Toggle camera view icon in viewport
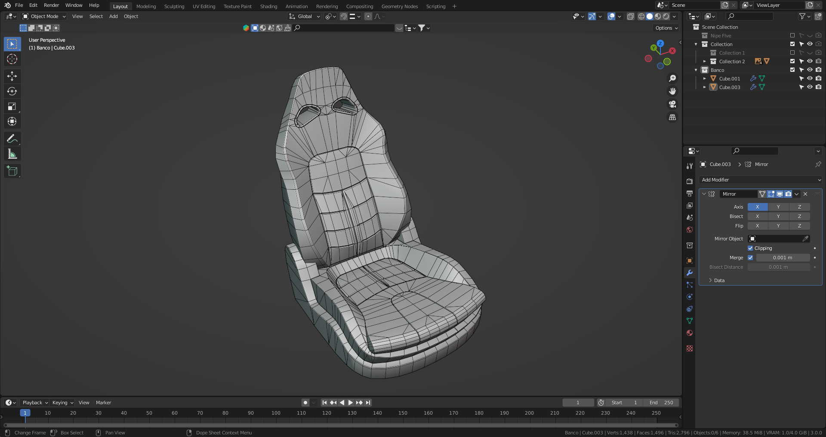The image size is (826, 437). click(672, 104)
